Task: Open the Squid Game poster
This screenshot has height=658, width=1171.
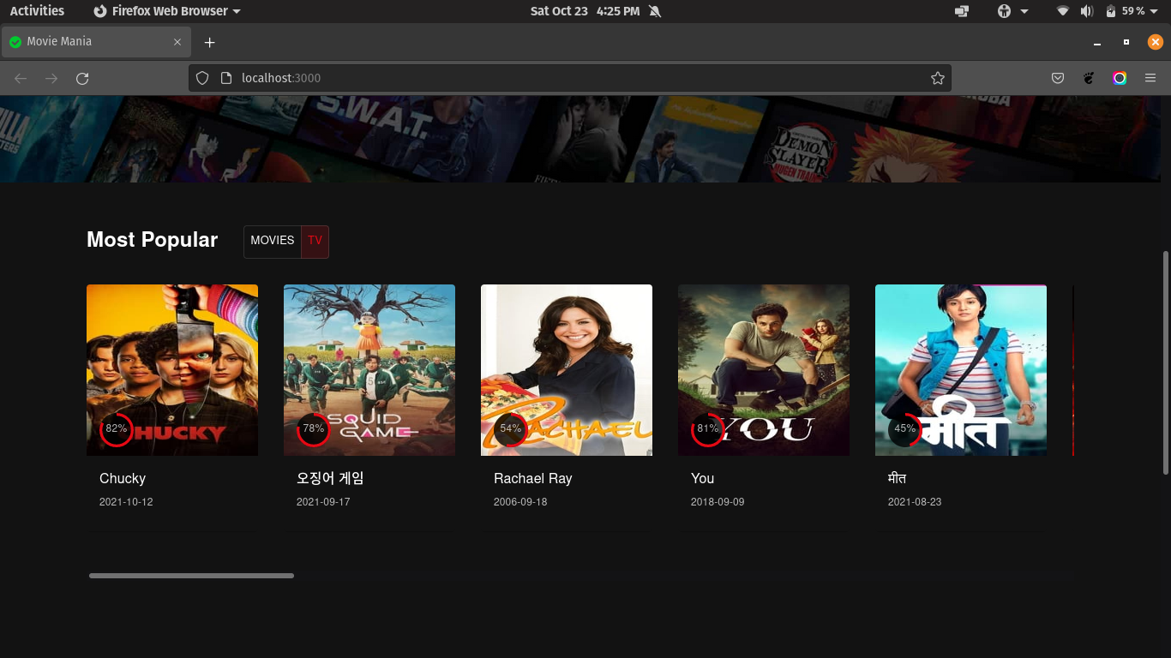Action: pos(369,370)
